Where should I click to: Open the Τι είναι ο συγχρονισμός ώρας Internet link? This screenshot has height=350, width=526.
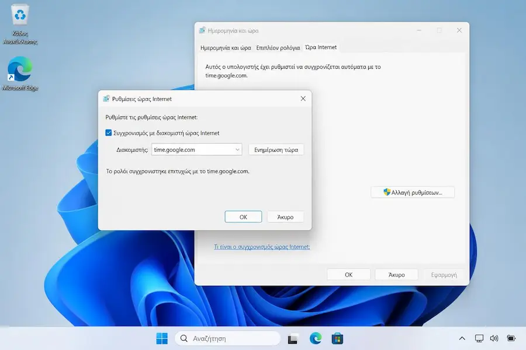tap(262, 247)
